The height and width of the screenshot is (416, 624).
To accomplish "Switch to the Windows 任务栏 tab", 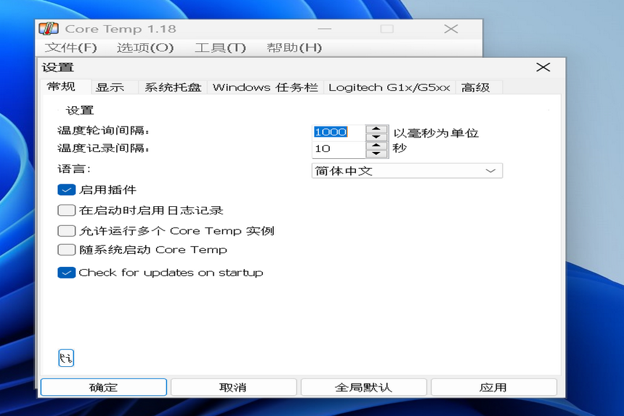I will (x=265, y=87).
